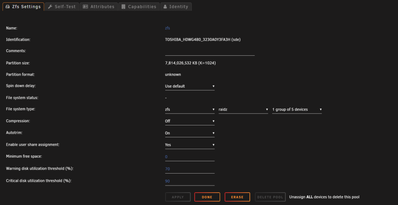Screen dimensions: 398x205
Task: Click the card icon on Attributes tab
Action: [86, 7]
